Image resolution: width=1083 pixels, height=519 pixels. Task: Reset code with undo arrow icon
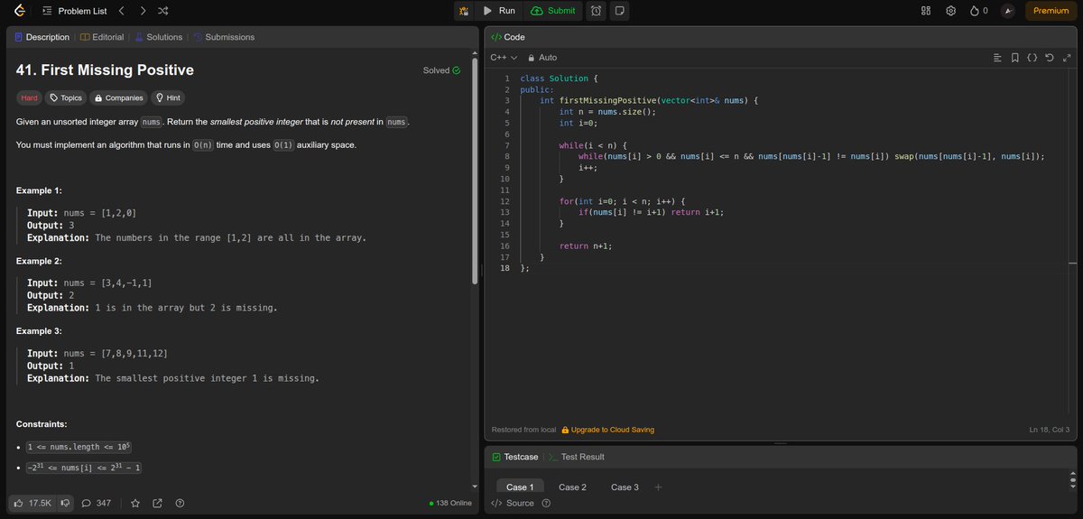click(1050, 58)
